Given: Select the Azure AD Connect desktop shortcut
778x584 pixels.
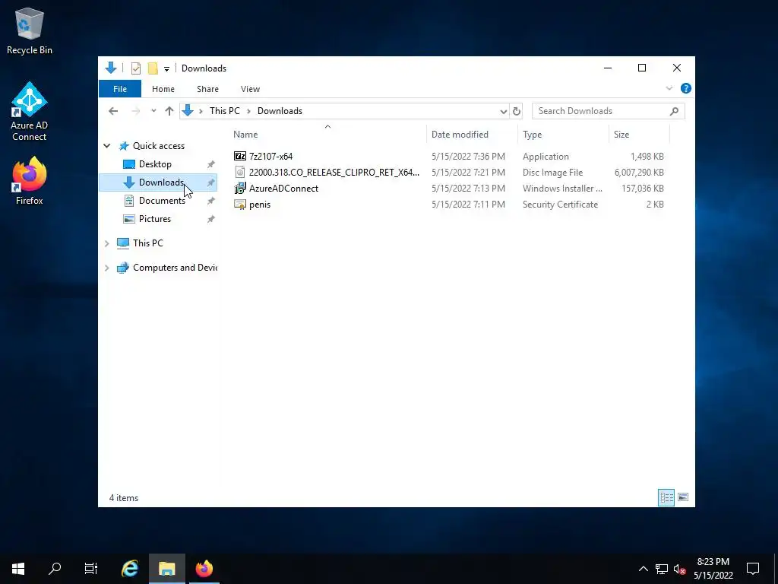Looking at the screenshot, I should point(30,111).
